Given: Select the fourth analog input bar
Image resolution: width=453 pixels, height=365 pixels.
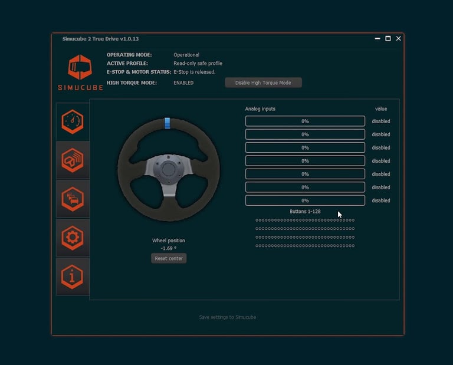Looking at the screenshot, I should pyautogui.click(x=305, y=161).
